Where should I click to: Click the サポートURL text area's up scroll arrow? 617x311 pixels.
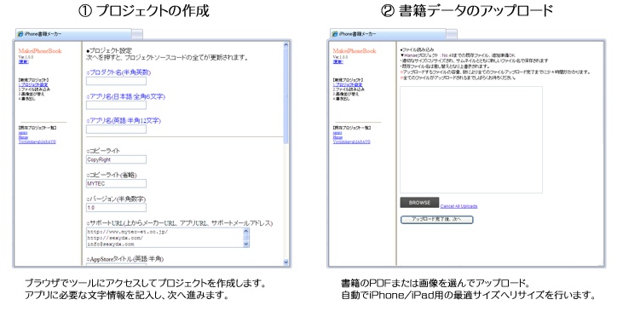[x=246, y=231]
